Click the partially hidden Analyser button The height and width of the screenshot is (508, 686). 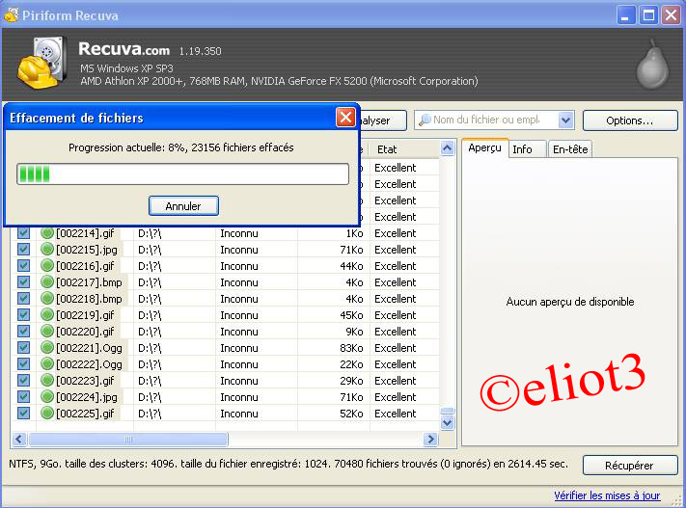tap(383, 120)
